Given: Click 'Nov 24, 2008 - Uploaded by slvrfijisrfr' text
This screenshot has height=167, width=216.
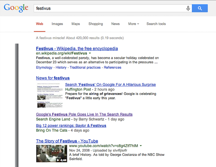Looking at the screenshot, I should [x=98, y=150].
